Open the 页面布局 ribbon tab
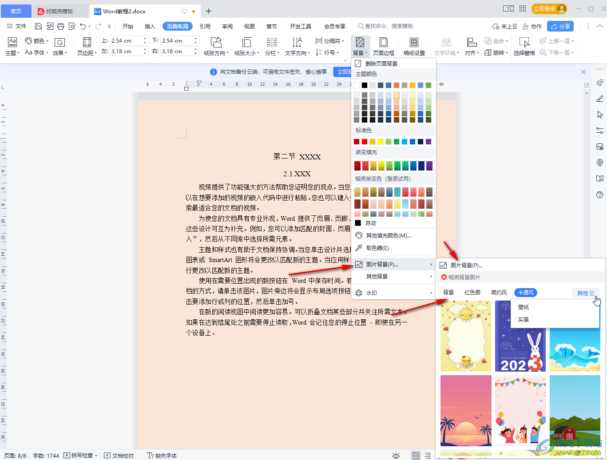This screenshot has height=460, width=607. pyautogui.click(x=178, y=26)
